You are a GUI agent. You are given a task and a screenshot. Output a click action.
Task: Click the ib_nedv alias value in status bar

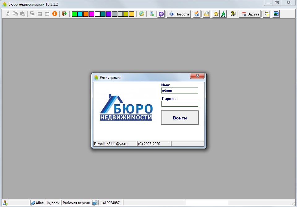(53, 203)
